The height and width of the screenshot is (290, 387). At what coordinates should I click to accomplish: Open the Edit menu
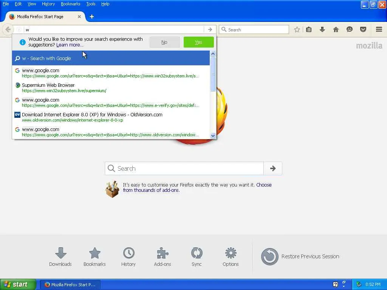(18, 4)
